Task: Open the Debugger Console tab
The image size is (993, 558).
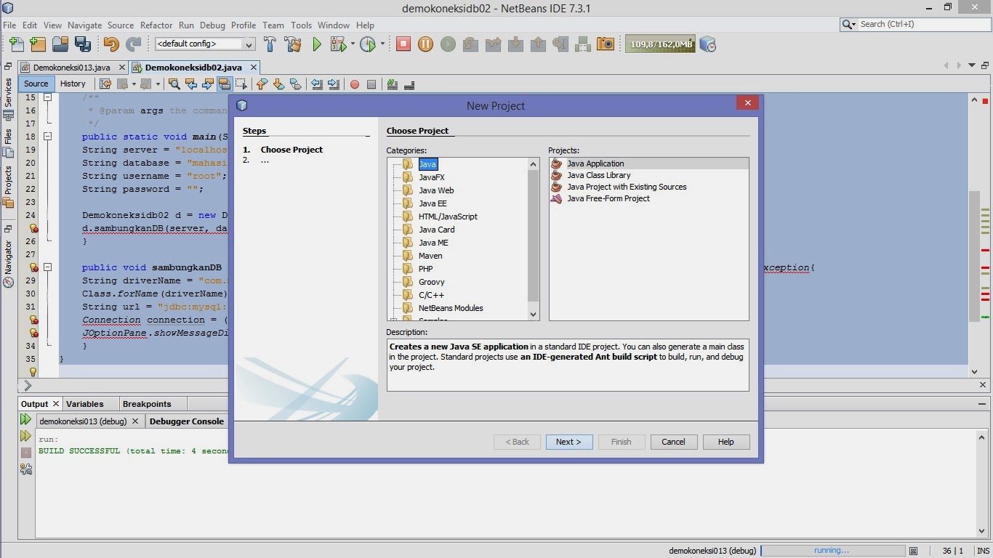Action: point(186,421)
